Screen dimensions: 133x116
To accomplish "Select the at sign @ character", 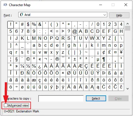I will pos(75,31).
